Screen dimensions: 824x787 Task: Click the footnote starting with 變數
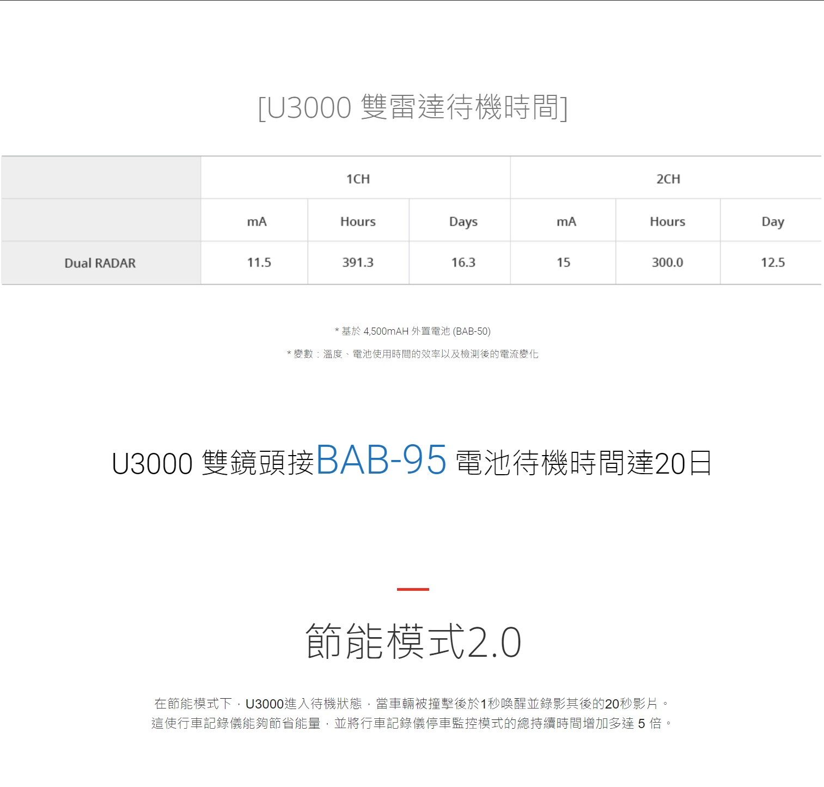(412, 354)
